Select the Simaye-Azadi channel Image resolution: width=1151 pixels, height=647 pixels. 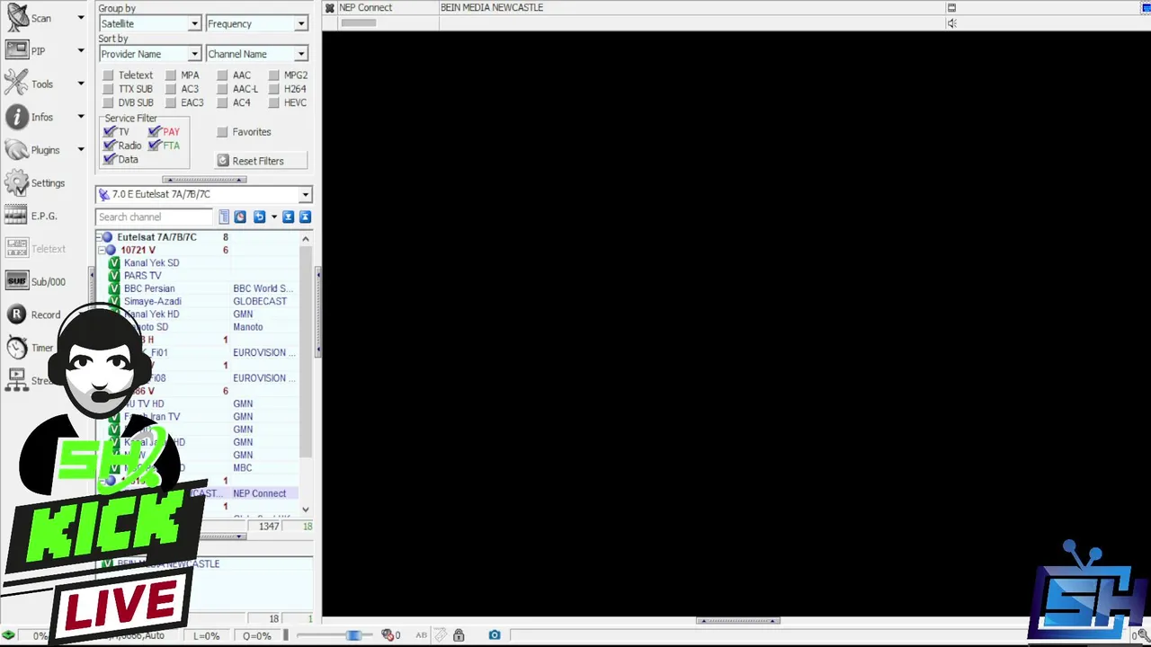coord(152,301)
